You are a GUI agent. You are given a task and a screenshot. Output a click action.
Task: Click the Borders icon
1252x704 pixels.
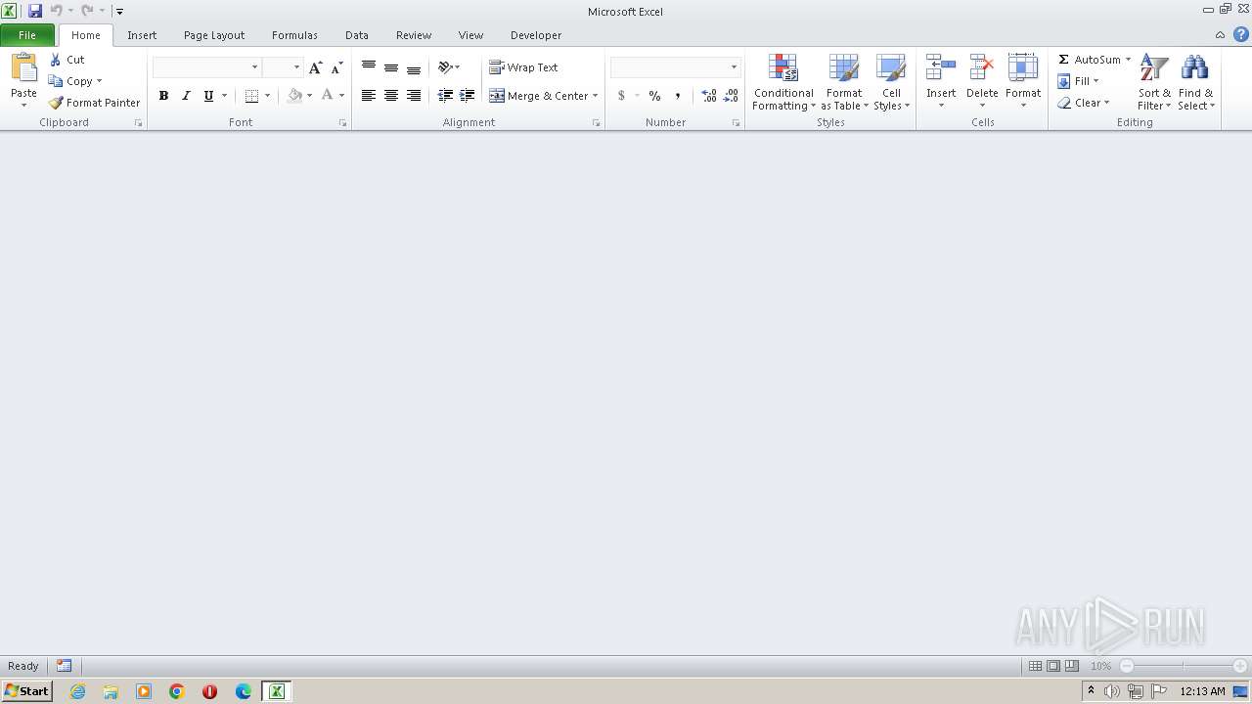[251, 96]
